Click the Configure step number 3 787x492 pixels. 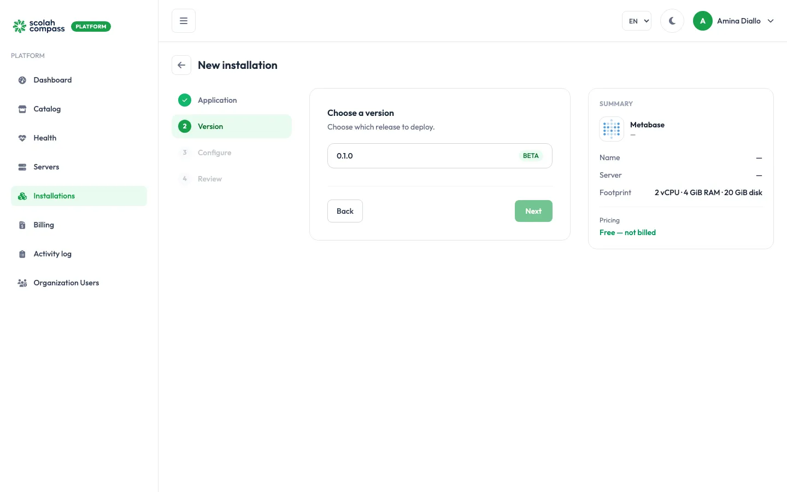coord(185,153)
